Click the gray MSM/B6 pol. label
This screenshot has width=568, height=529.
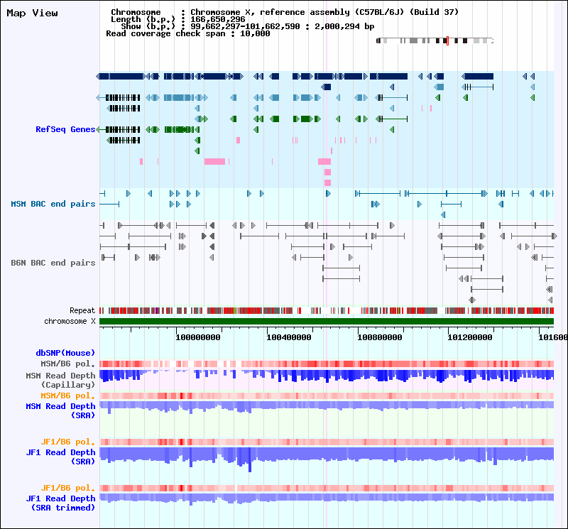click(x=68, y=364)
